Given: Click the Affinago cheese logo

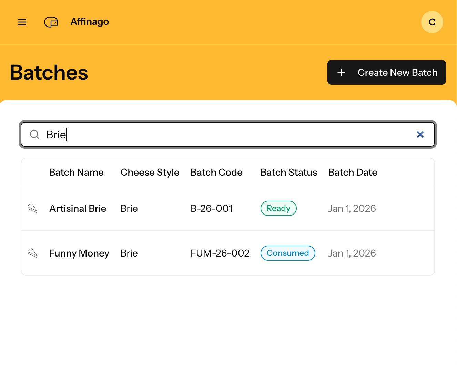Looking at the screenshot, I should click(51, 22).
